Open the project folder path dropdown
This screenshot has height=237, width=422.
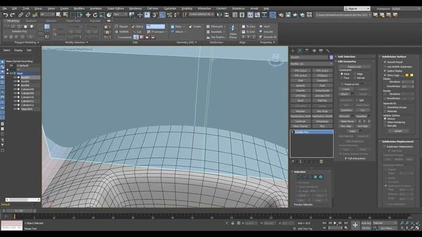pos(343,15)
